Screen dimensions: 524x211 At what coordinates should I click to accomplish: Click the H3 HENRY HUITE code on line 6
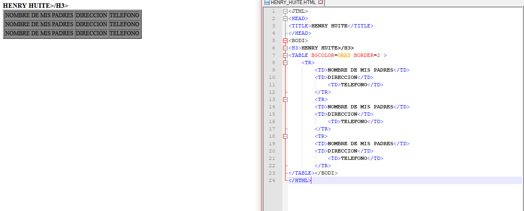(321, 48)
